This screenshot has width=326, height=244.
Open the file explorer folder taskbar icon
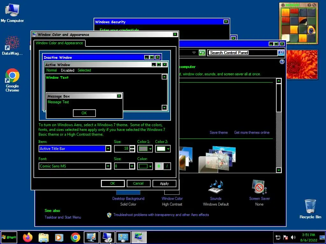(44, 237)
